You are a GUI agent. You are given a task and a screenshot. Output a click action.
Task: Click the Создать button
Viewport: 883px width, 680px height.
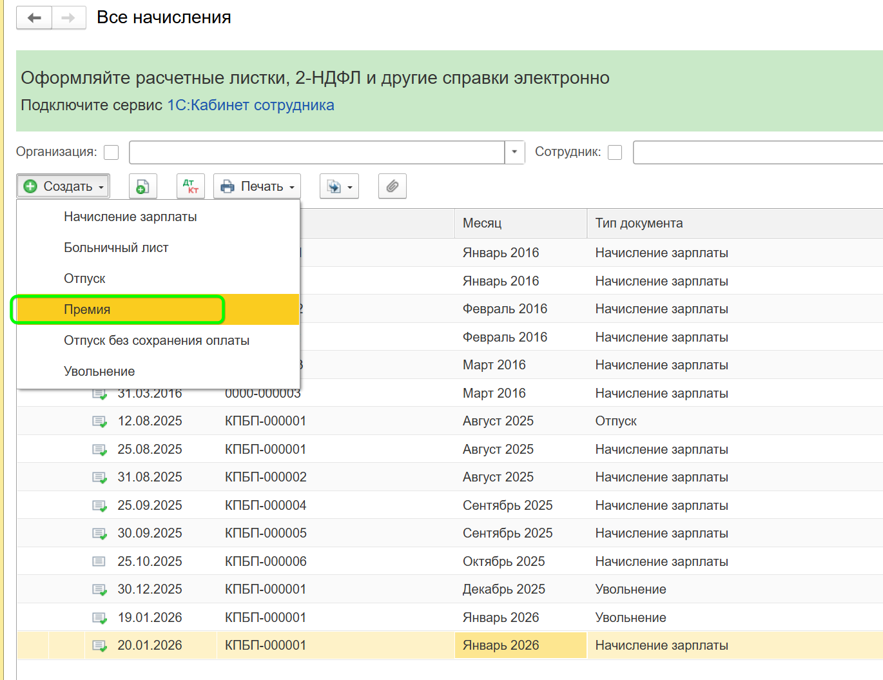63,186
